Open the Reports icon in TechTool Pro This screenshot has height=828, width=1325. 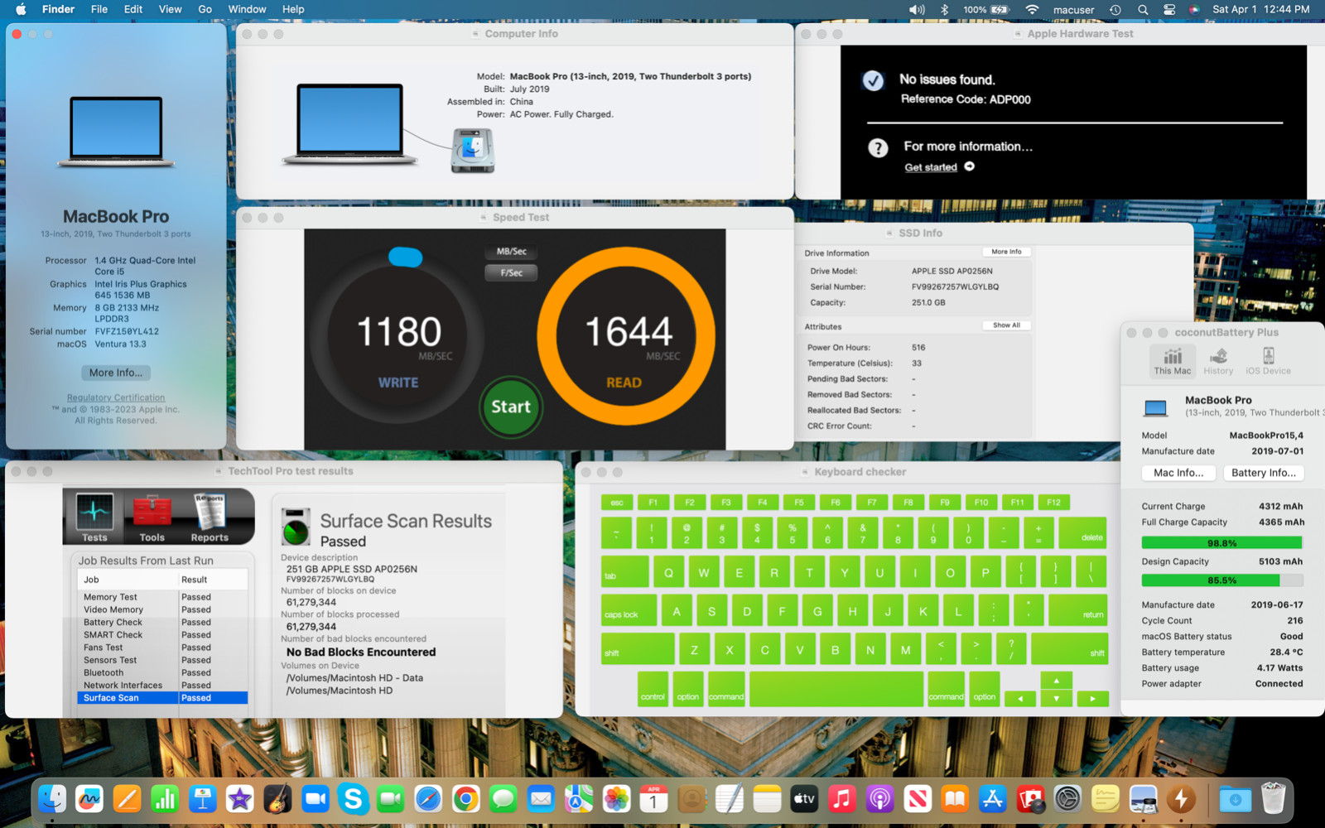pos(210,517)
